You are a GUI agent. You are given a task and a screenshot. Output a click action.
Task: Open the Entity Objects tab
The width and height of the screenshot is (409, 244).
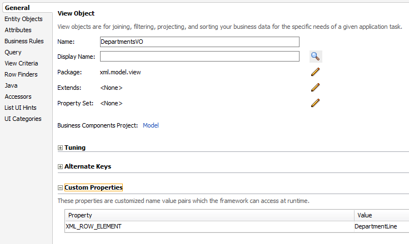pos(23,19)
